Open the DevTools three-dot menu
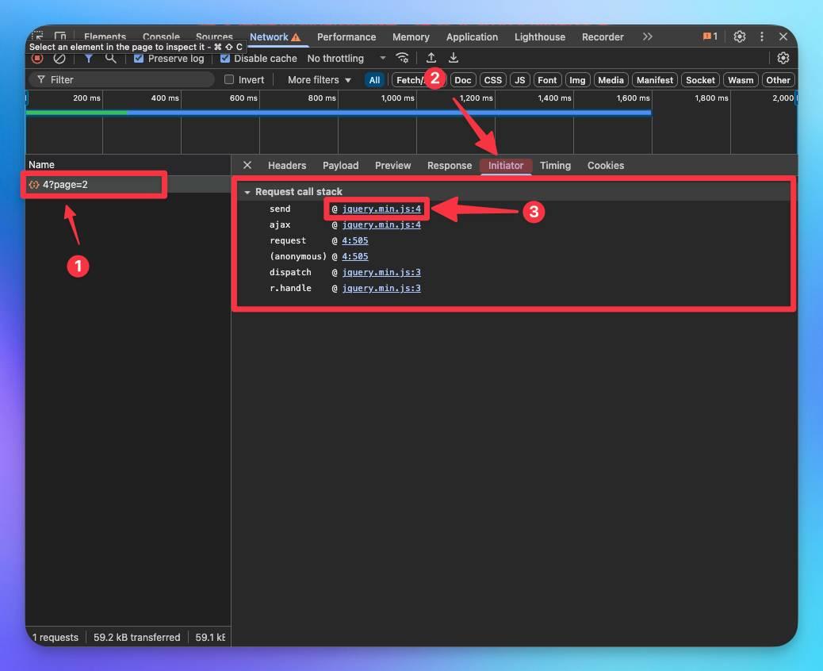The height and width of the screenshot is (671, 823). pos(762,36)
